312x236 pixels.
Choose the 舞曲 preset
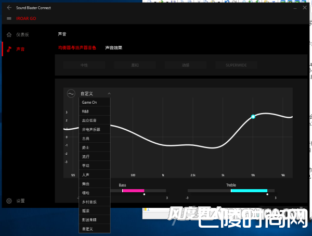[x=95, y=184]
